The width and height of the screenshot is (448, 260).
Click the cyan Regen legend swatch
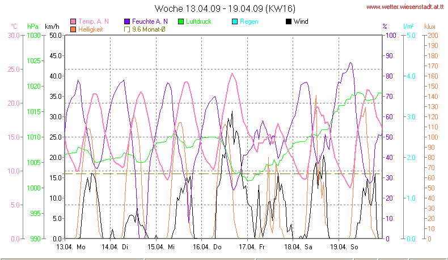tap(235, 21)
